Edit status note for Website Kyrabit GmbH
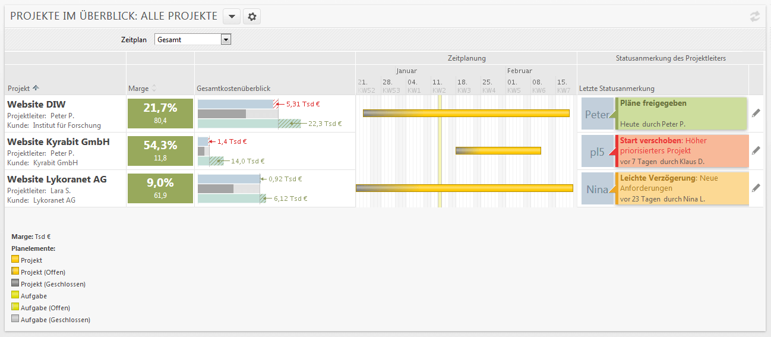Image resolution: width=771 pixels, height=337 pixels. 756,150
